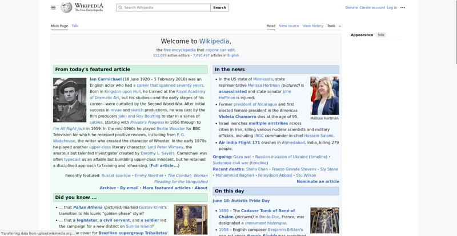Open the three-dots personal tools menu
The width and height of the screenshot is (457, 236).
click(403, 7)
